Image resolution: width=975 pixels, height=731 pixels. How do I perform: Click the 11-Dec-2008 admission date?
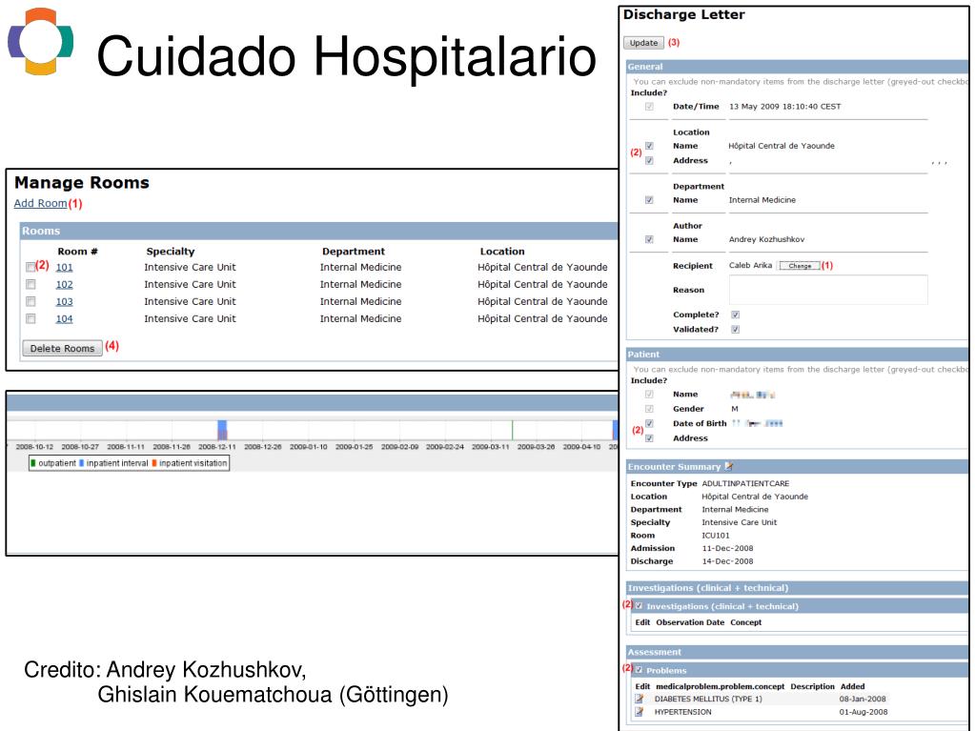(727, 548)
